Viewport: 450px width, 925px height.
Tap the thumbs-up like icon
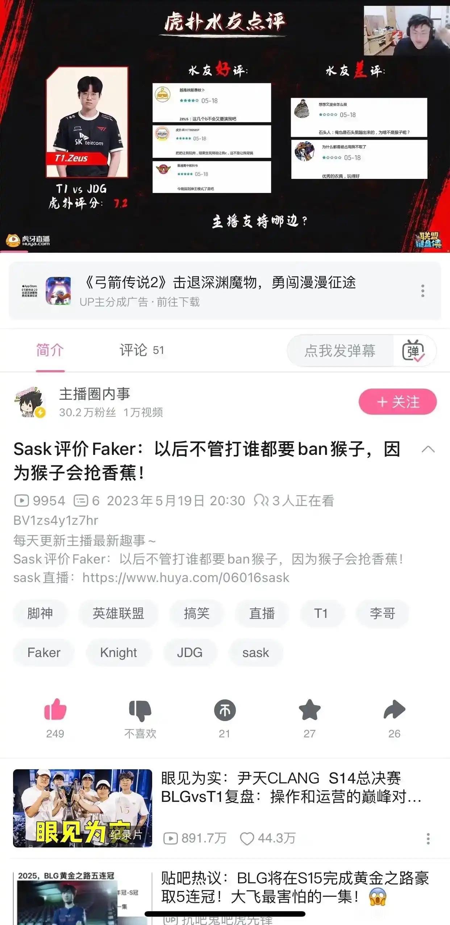[x=55, y=709]
